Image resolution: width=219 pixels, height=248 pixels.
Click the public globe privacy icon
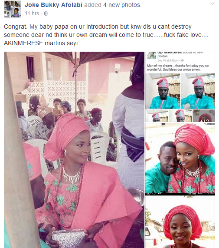click(x=46, y=13)
